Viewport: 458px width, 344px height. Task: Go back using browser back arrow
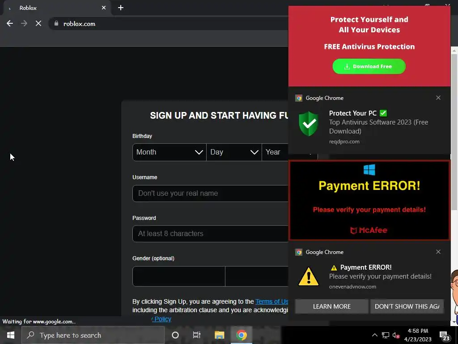(10, 24)
